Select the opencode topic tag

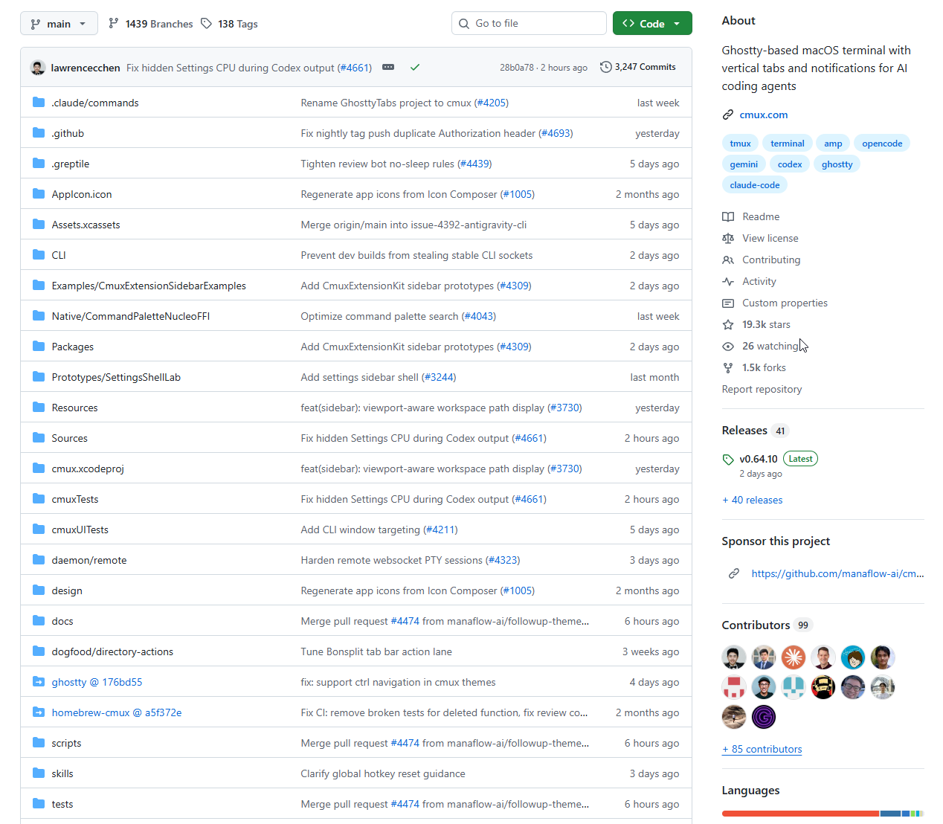click(882, 144)
